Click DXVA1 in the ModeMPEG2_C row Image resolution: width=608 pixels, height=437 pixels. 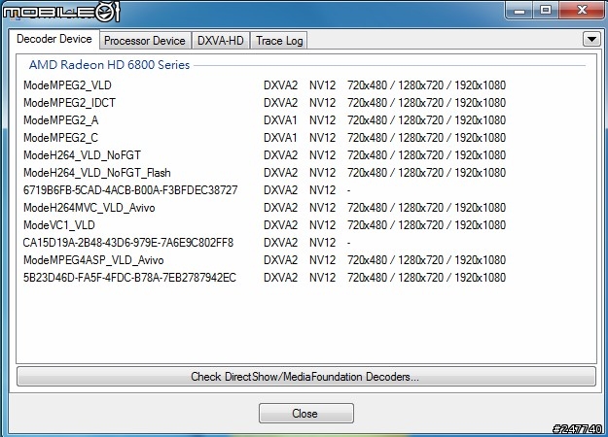coord(280,137)
